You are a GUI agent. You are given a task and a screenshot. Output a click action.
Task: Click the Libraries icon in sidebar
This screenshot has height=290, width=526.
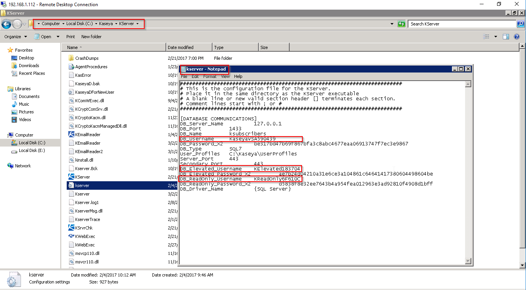(x=10, y=89)
